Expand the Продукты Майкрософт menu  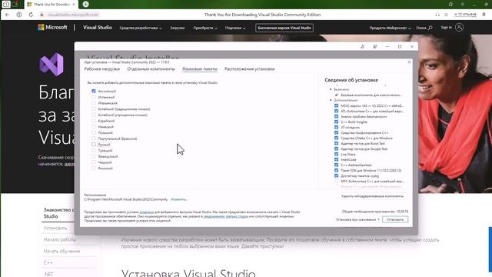click(390, 28)
